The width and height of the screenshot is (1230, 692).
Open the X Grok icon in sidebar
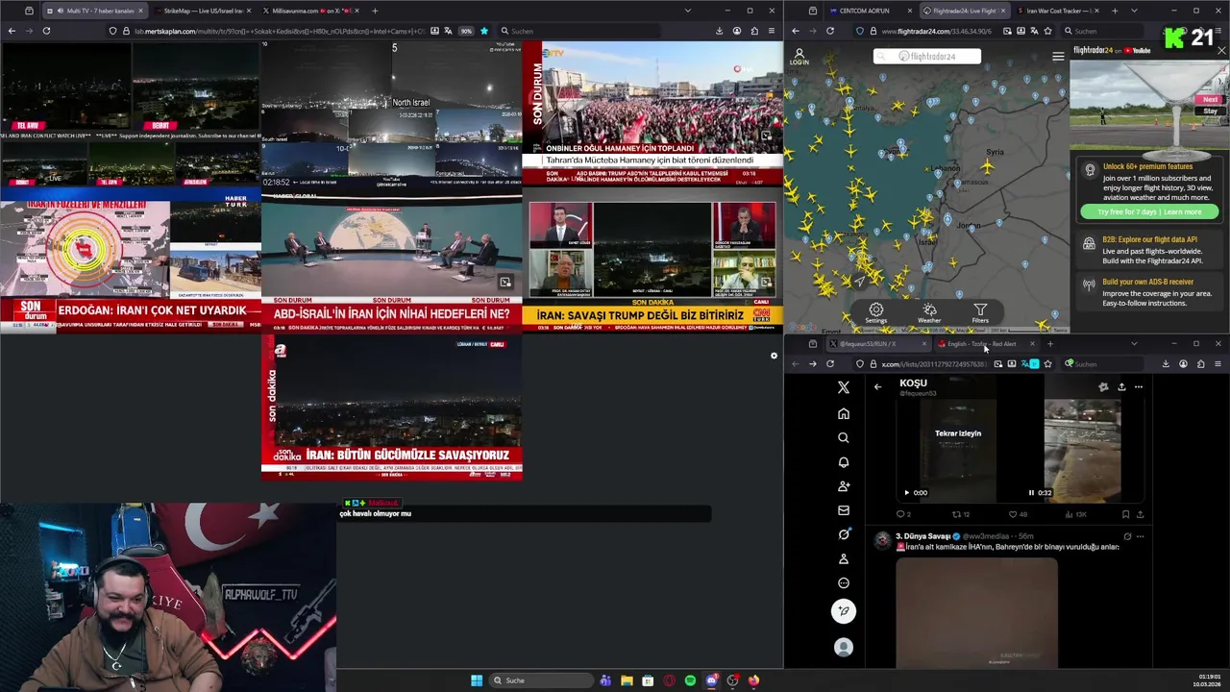coord(844,534)
